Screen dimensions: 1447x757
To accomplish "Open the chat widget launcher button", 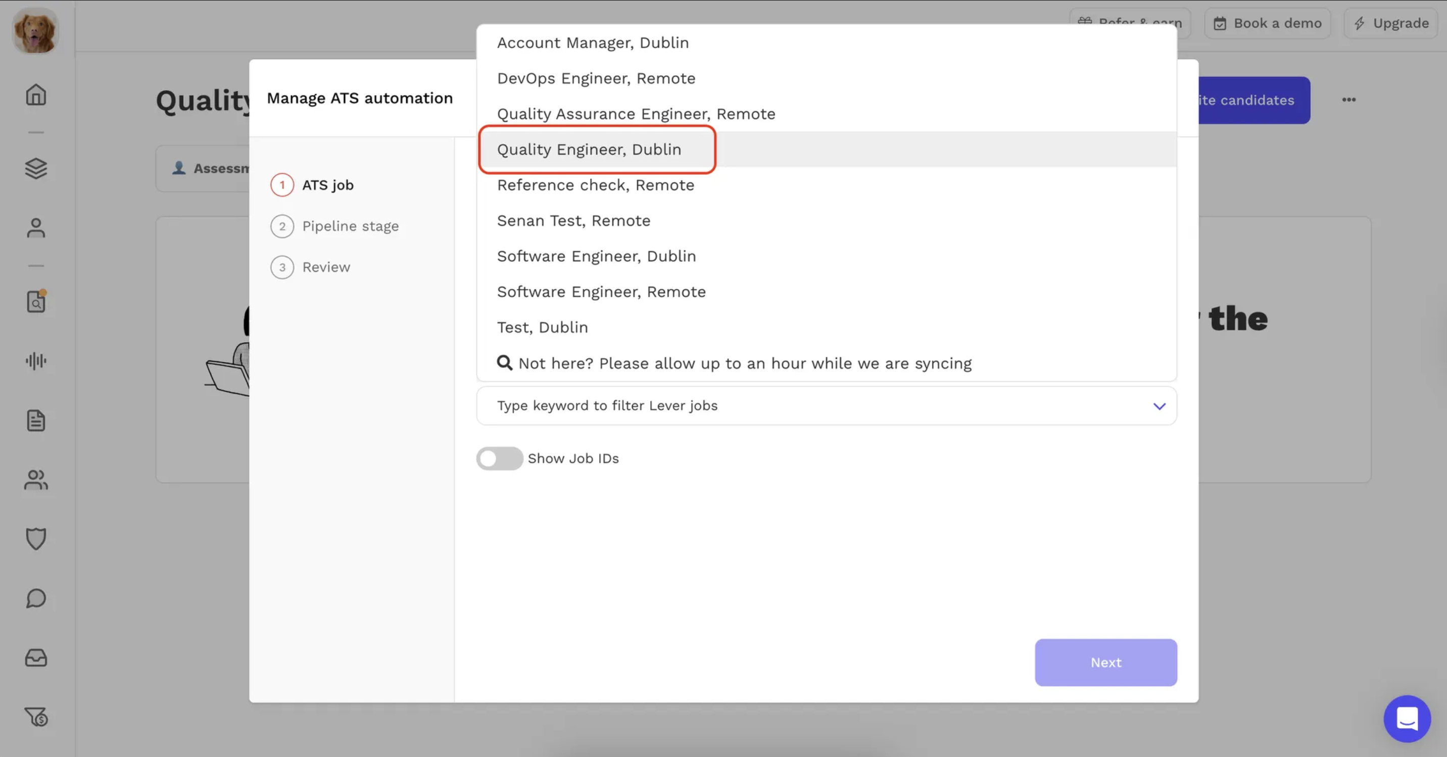I will coord(1407,718).
